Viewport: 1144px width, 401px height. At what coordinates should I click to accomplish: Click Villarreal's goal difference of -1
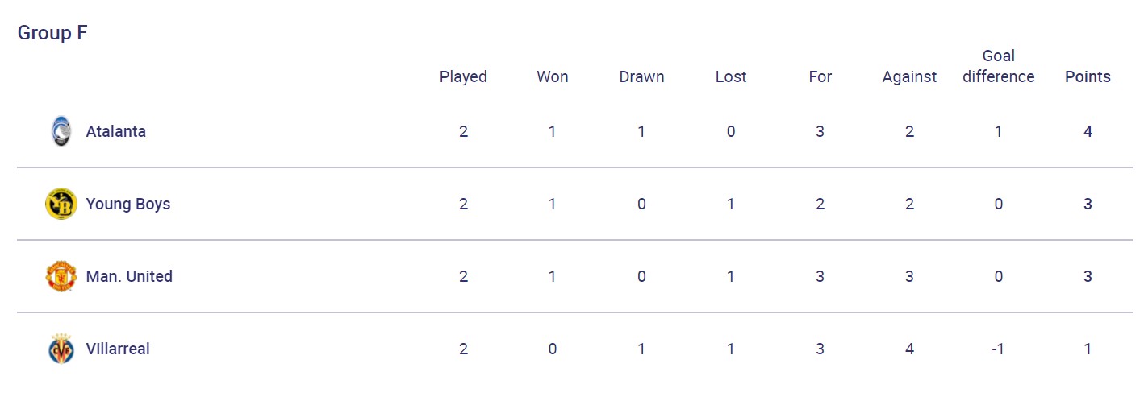[x=998, y=349]
